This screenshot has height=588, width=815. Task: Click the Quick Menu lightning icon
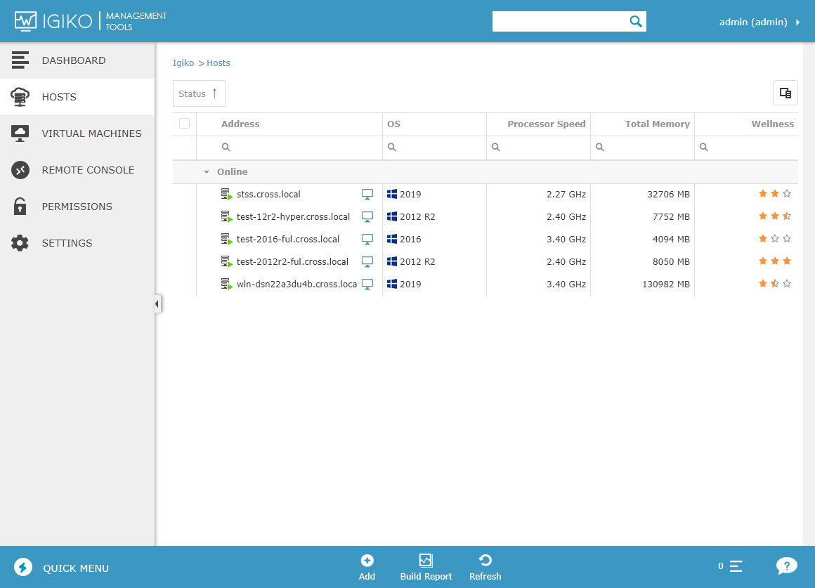coord(22,566)
